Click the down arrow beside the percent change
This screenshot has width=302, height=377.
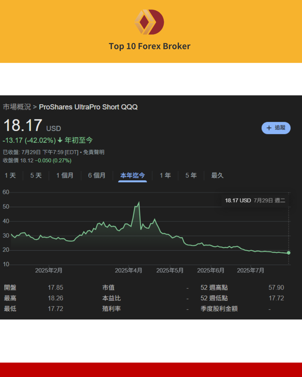coord(60,140)
